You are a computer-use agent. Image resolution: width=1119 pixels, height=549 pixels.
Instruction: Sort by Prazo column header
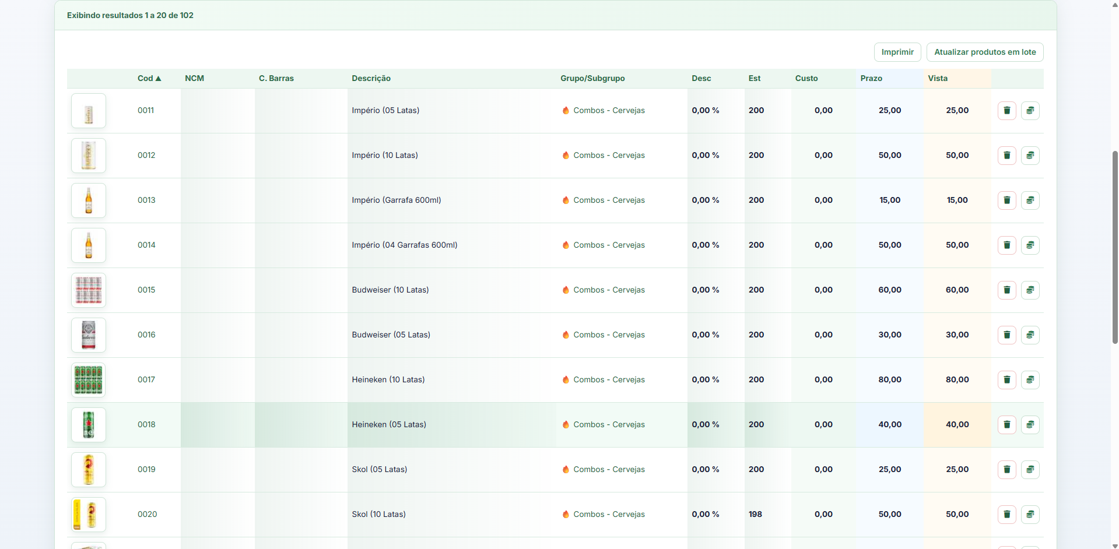click(871, 78)
